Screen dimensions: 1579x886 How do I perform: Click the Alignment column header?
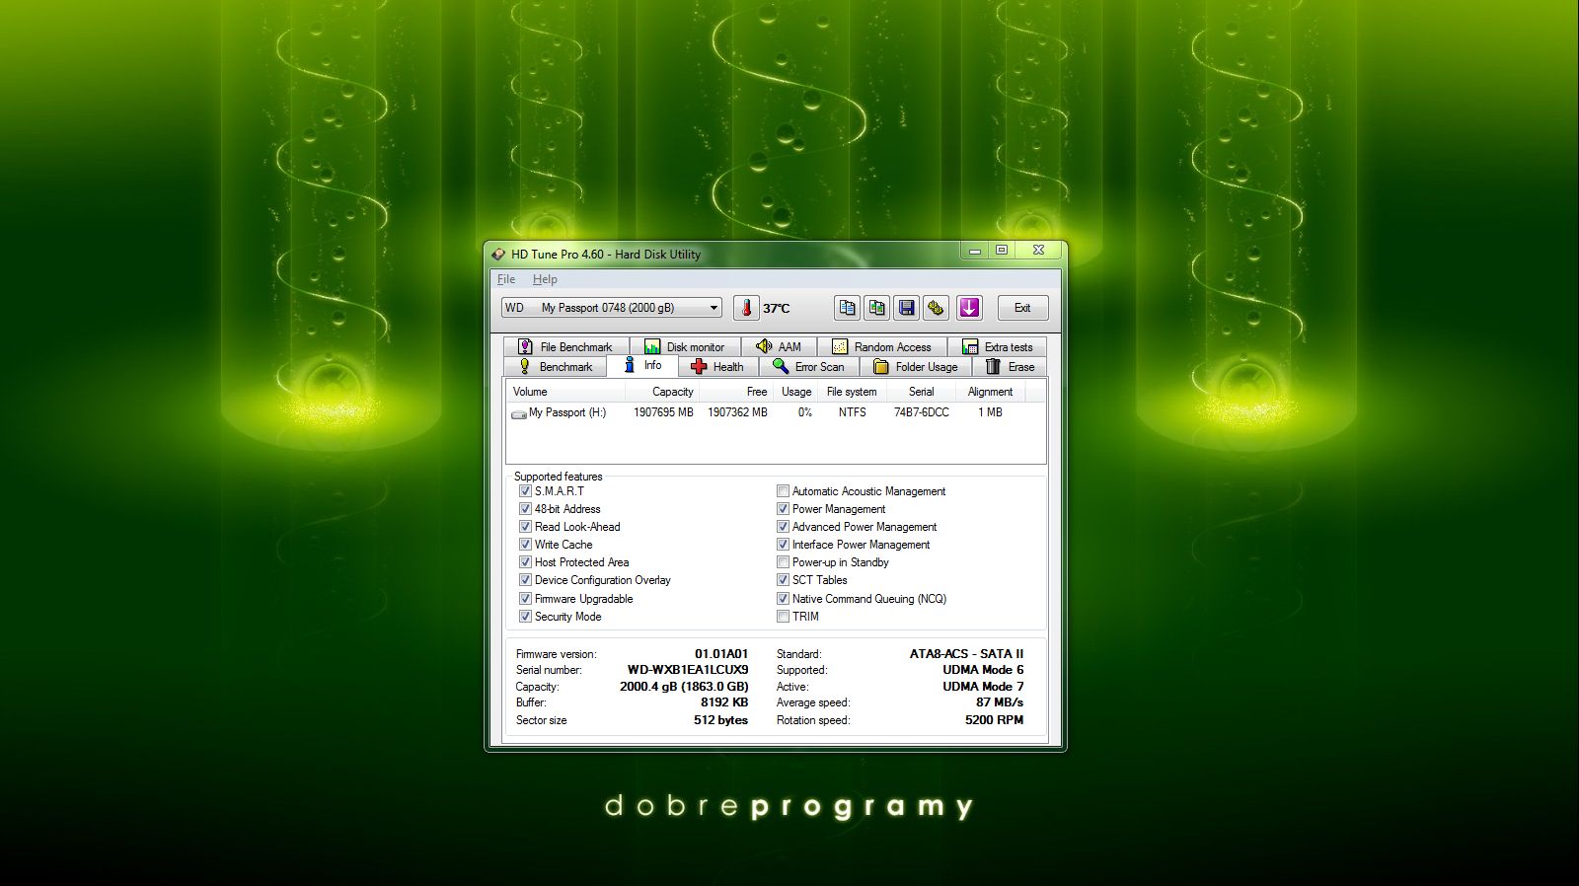[991, 392]
